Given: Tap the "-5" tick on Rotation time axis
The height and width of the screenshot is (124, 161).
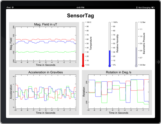Looking at the screenshot, I should pos(118,110).
